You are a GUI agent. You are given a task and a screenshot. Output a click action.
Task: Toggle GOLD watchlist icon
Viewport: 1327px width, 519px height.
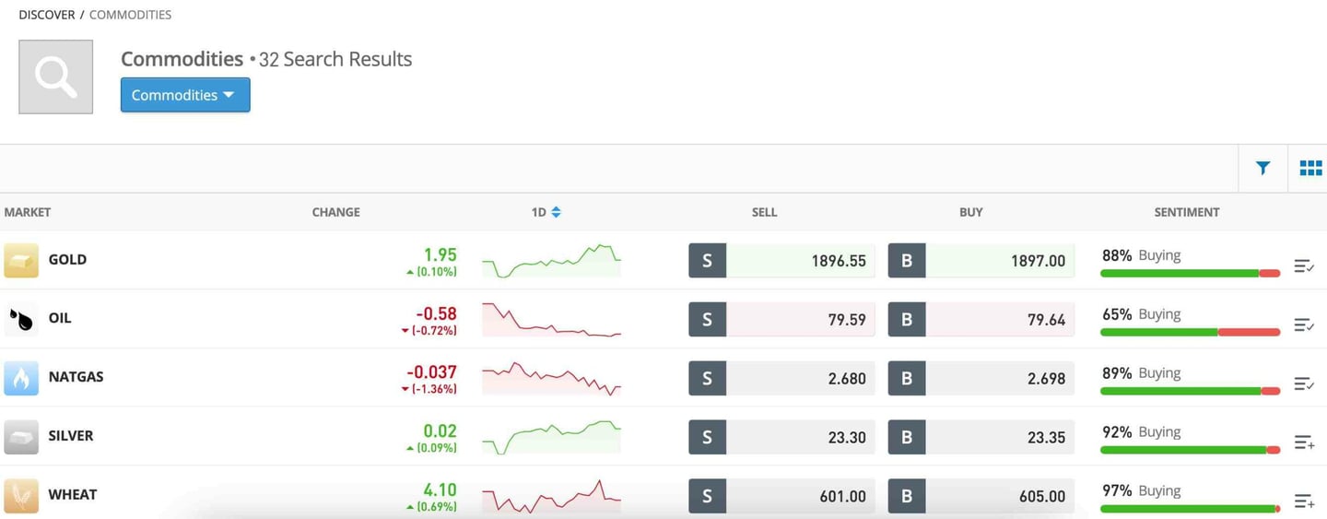(1304, 266)
